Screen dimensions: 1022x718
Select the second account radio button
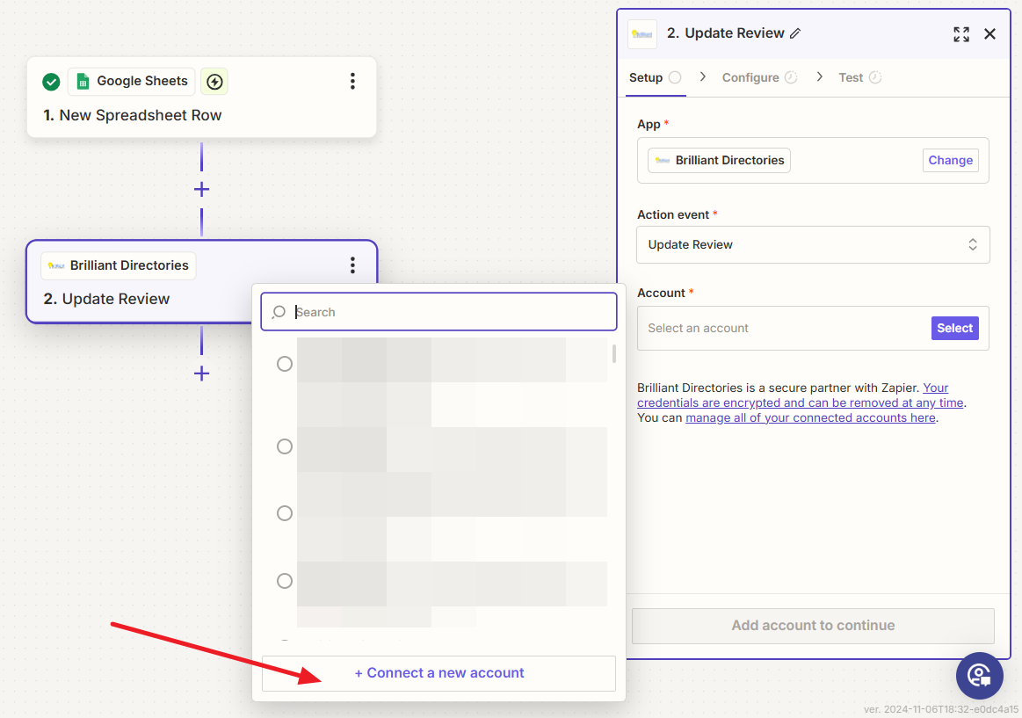pos(284,446)
